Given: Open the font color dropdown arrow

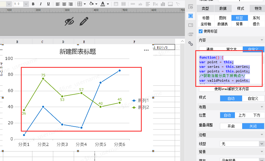Looking at the screenshot, I should tap(108, 4).
